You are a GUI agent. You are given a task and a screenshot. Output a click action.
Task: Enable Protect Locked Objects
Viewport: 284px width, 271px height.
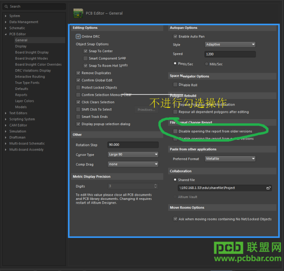point(78,88)
